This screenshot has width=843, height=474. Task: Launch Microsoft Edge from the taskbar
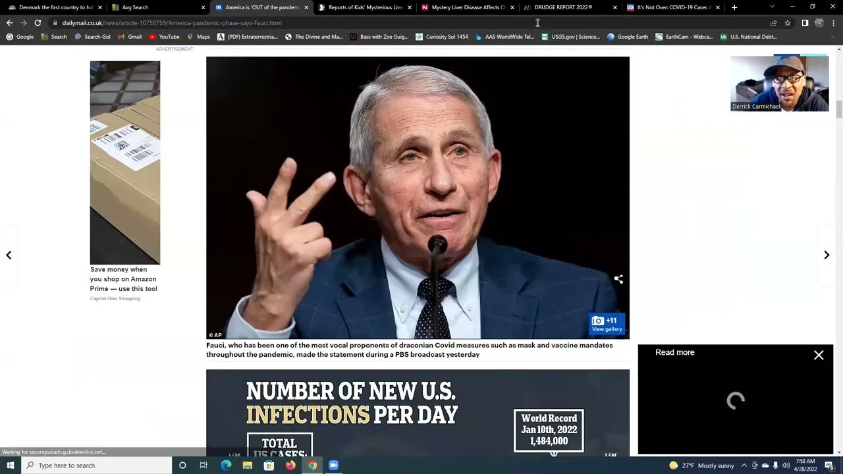[x=226, y=465]
